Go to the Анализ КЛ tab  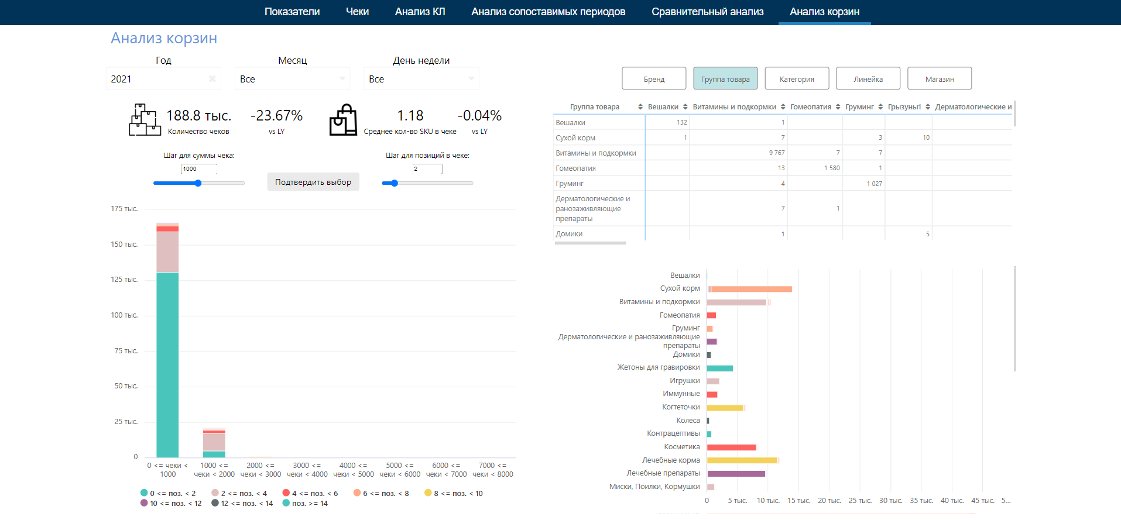click(x=420, y=12)
